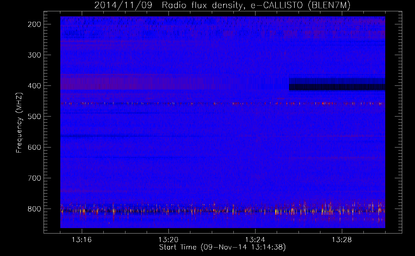
Task: Click the 13:20 time tick label
Action: [168, 240]
